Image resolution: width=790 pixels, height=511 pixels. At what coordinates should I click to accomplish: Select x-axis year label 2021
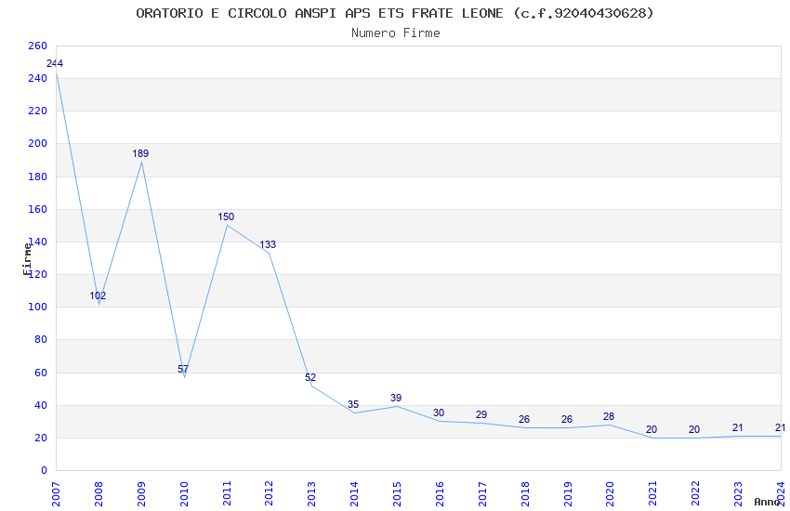click(653, 494)
